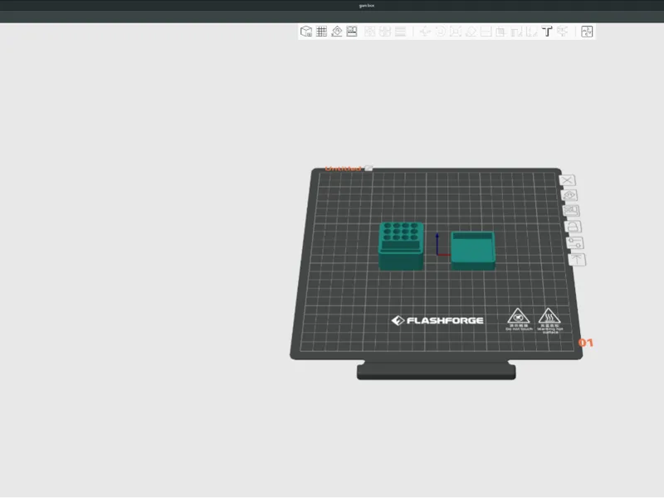Open the Color painting tool
This screenshot has width=664, height=498.
(x=563, y=32)
